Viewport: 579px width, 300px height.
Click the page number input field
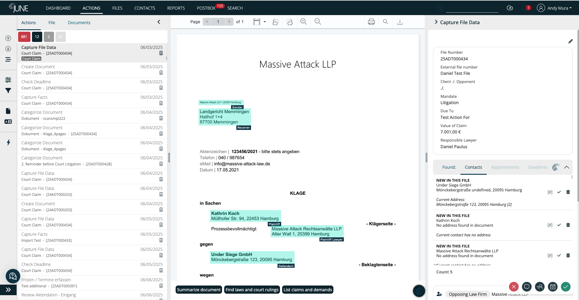pyautogui.click(x=218, y=21)
